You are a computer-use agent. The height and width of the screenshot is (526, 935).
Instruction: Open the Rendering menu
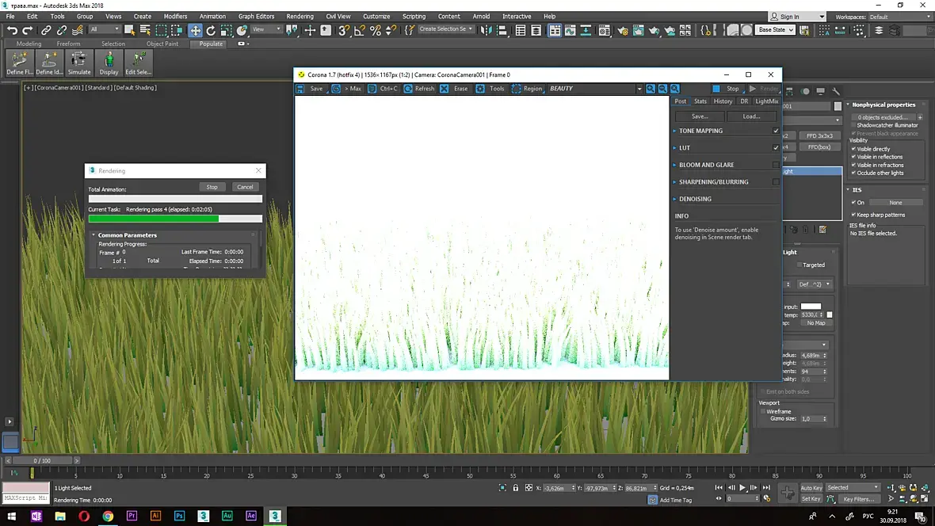point(300,16)
